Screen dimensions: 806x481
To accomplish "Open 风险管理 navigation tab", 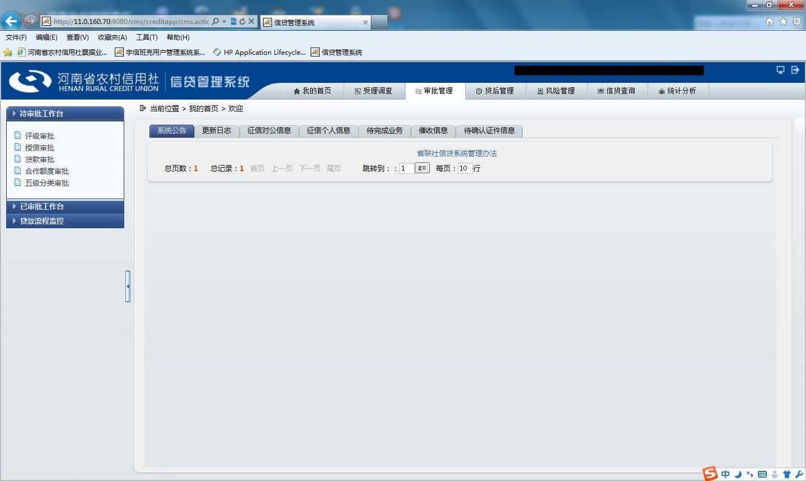I will click(556, 91).
